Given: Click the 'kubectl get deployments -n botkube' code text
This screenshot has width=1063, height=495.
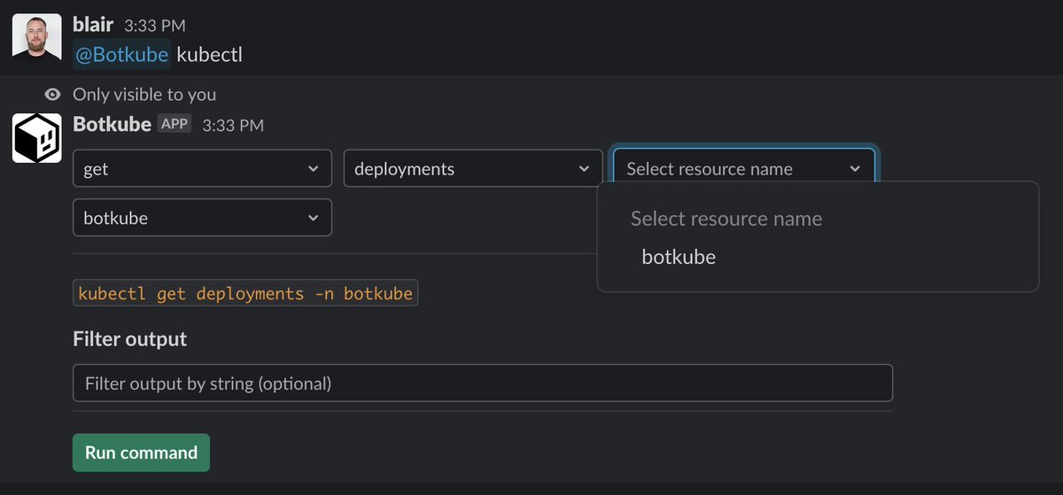Looking at the screenshot, I should 245,293.
